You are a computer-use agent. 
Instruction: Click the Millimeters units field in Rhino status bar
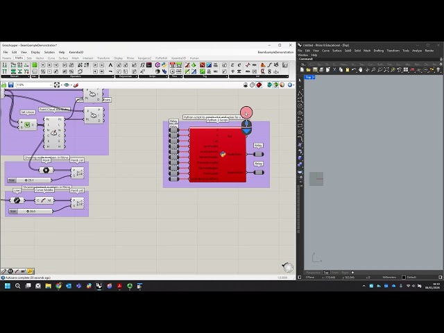pyautogui.click(x=389, y=277)
